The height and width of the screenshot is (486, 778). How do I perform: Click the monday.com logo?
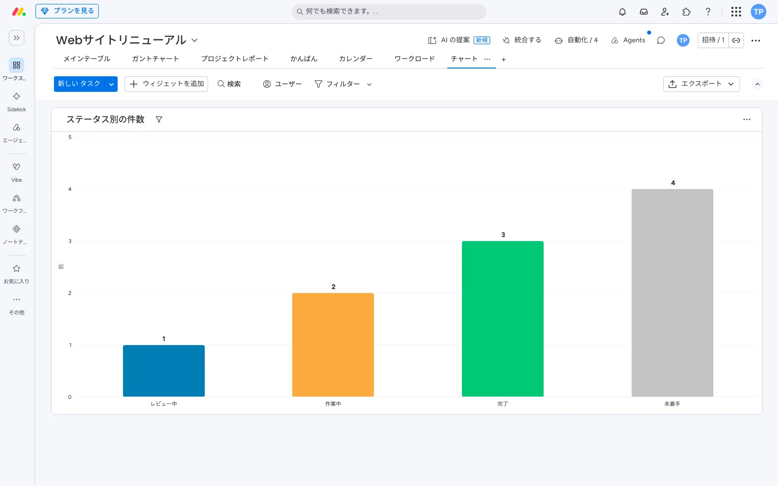tap(18, 12)
